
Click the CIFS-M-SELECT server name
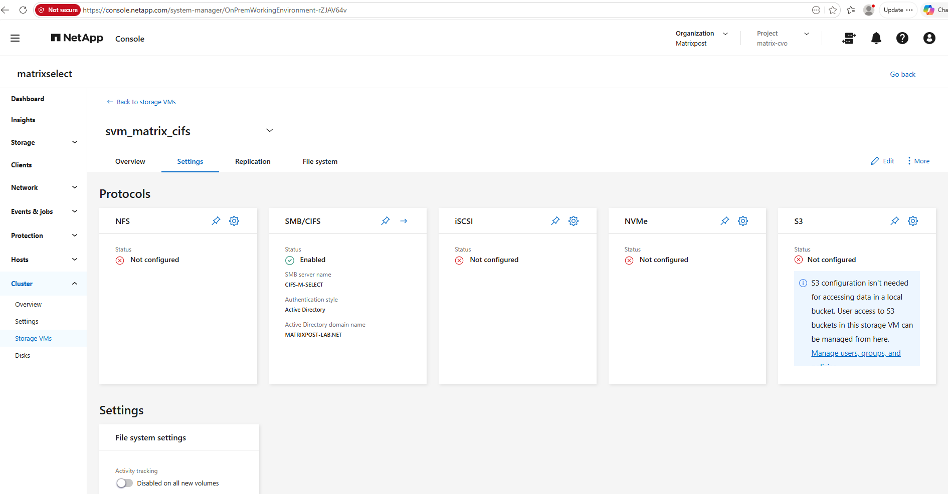tap(304, 285)
